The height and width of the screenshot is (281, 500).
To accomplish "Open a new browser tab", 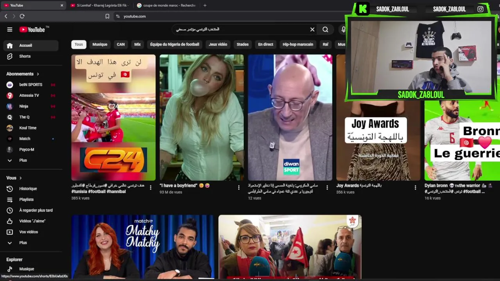I will [x=205, y=5].
